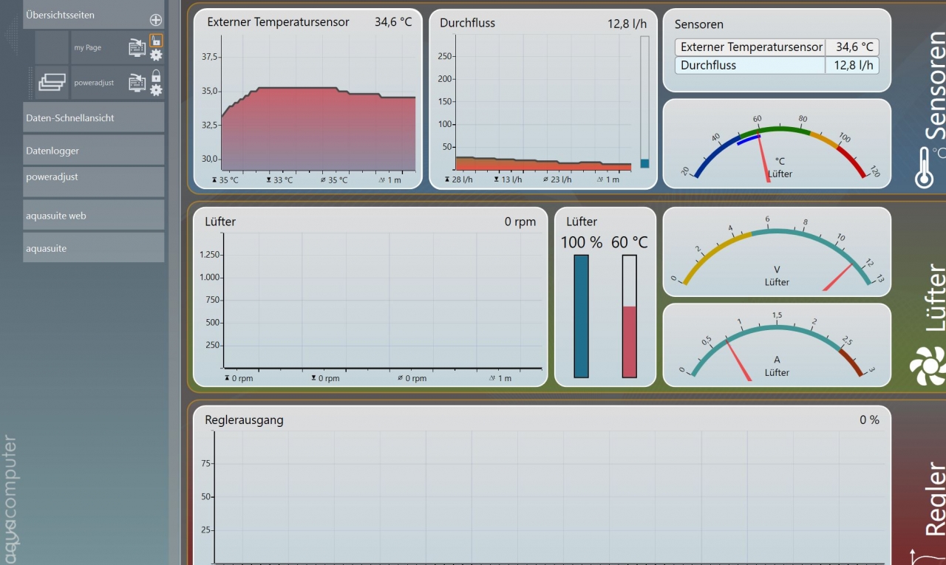The height and width of the screenshot is (565, 946).
Task: Click the Lüfter 100 % blue power bar
Action: coord(581,316)
